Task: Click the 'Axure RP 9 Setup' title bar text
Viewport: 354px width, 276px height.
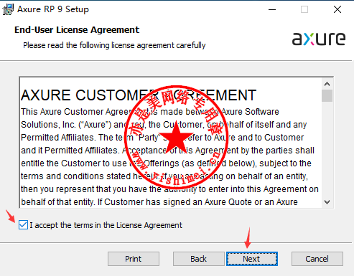Action: coord(53,9)
